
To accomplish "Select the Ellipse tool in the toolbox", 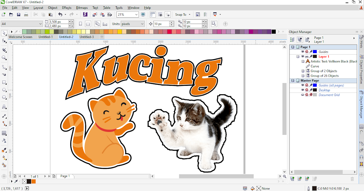I will click(x=4, y=90).
